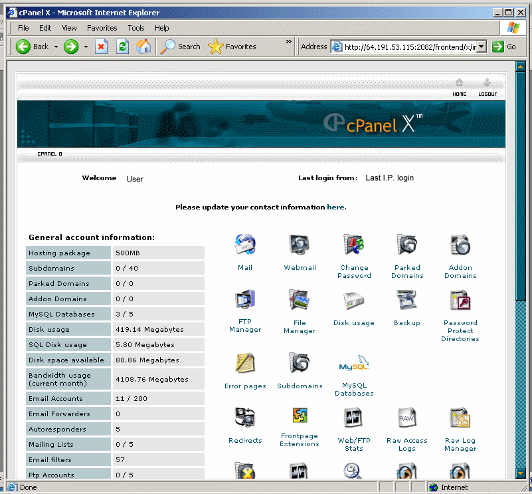Expand the Forward button history dropdown arrow

coord(86,47)
